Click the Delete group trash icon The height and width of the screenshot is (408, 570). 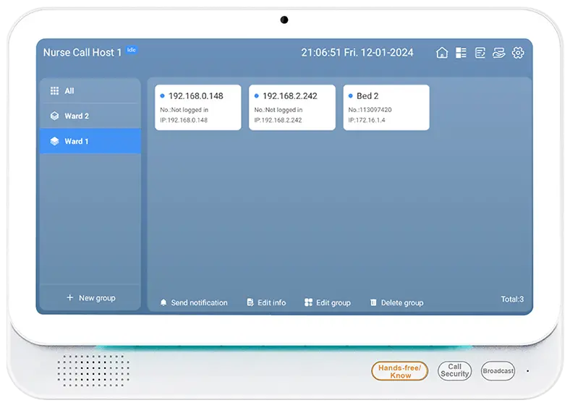(x=373, y=302)
